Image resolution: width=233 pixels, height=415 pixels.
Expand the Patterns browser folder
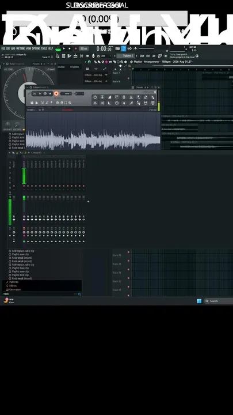[x=13, y=282]
